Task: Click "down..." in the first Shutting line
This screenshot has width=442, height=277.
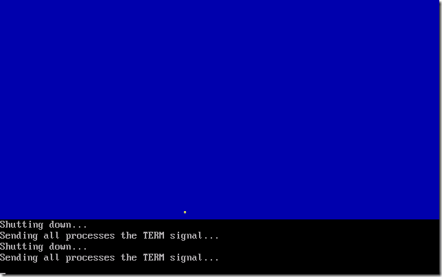Action: point(68,224)
